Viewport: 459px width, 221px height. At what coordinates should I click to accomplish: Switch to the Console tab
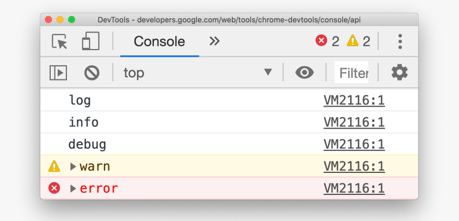(159, 41)
